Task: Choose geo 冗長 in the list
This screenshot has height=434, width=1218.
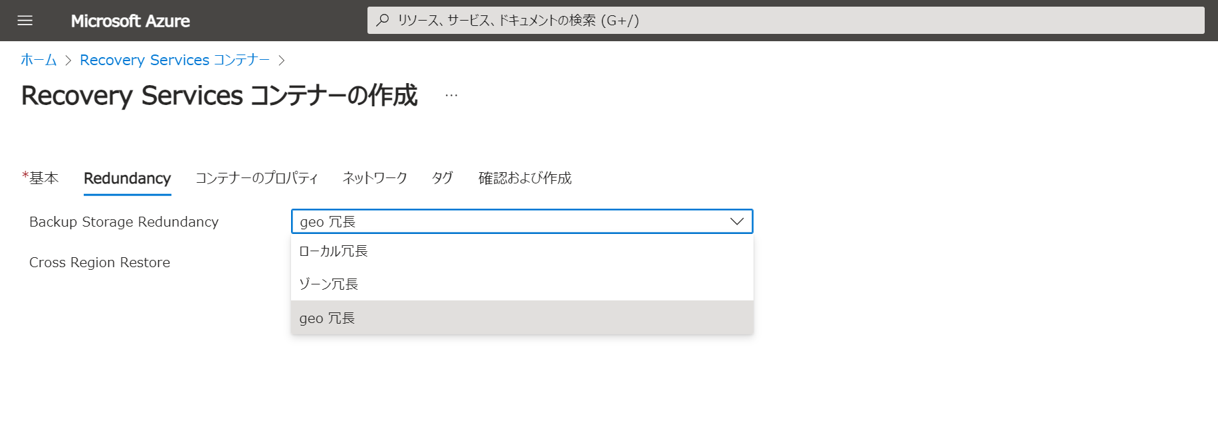Action: click(522, 318)
